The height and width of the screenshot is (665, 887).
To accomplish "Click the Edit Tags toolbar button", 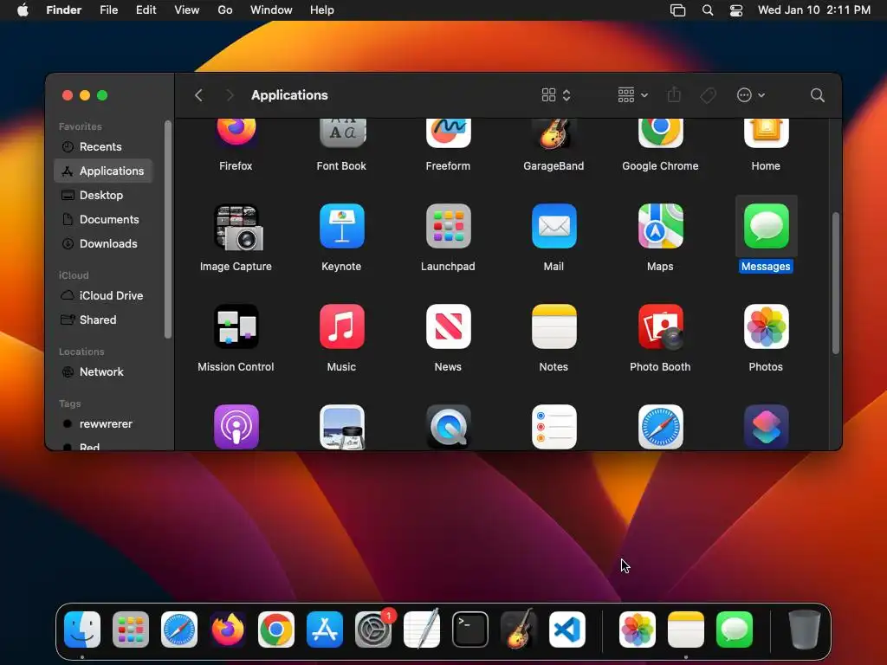I will click(x=709, y=95).
